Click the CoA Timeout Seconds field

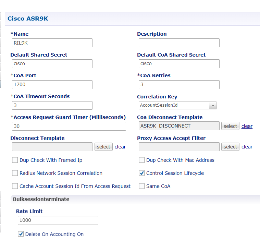click(x=52, y=105)
